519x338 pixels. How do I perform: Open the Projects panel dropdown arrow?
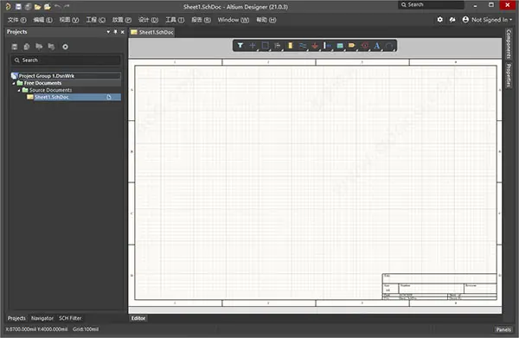pyautogui.click(x=108, y=32)
